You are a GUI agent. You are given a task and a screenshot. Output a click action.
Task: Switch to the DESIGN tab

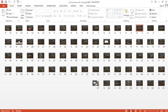[28, 6]
